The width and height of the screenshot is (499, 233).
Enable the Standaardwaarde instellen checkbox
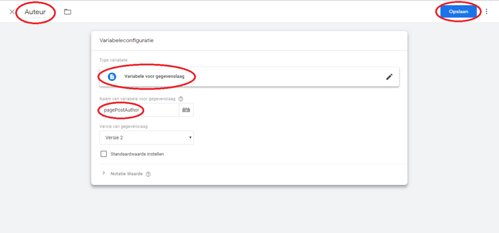tap(104, 154)
